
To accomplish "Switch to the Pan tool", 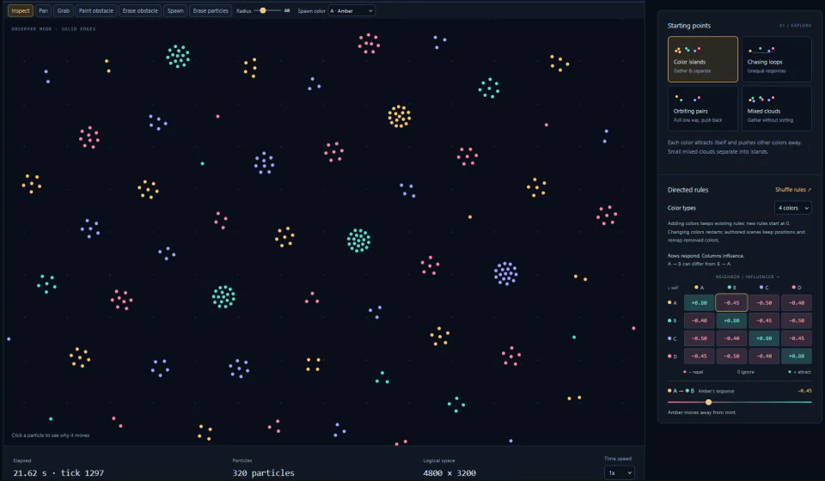I will [x=43, y=10].
